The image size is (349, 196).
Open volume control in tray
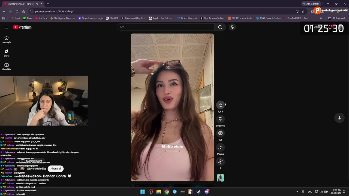tap(321, 192)
